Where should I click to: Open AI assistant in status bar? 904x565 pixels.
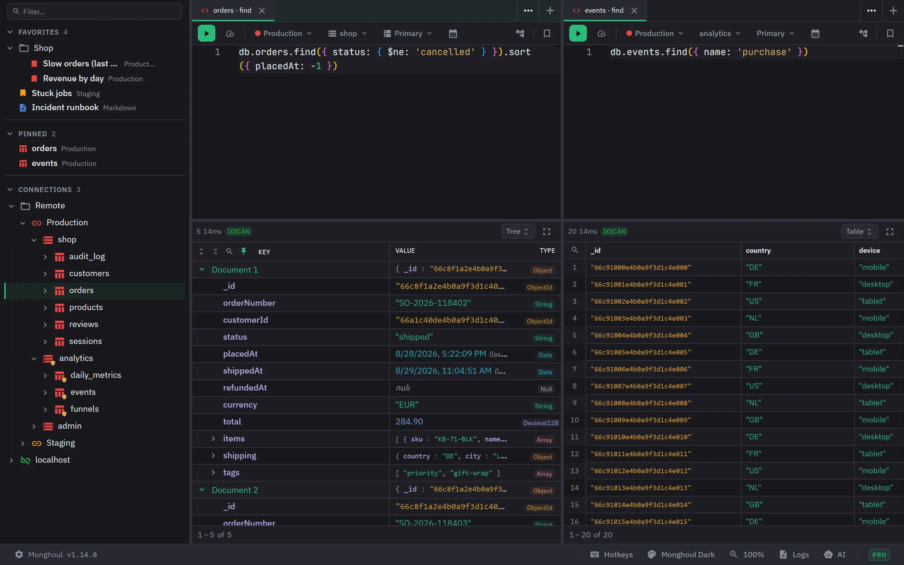[x=834, y=554]
